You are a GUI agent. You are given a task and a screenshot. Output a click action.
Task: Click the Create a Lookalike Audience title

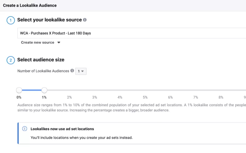click(30, 5)
